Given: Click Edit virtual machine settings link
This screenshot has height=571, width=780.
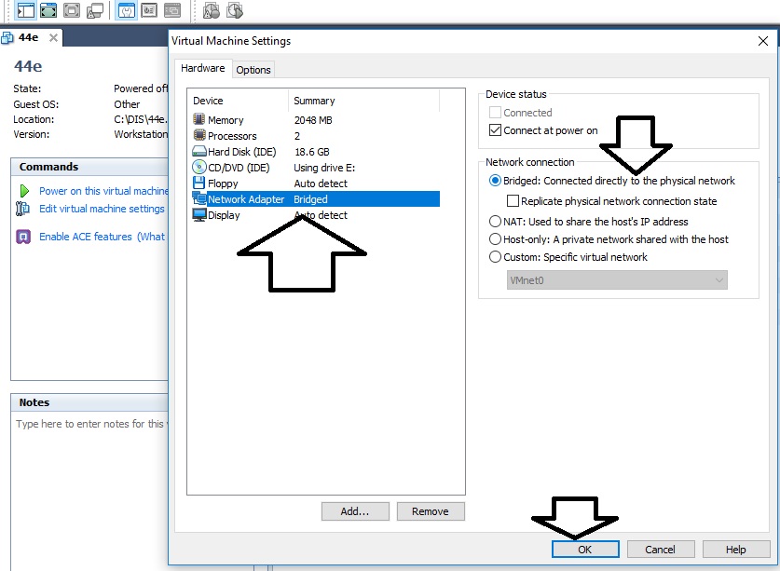Looking at the screenshot, I should pyautogui.click(x=102, y=209).
